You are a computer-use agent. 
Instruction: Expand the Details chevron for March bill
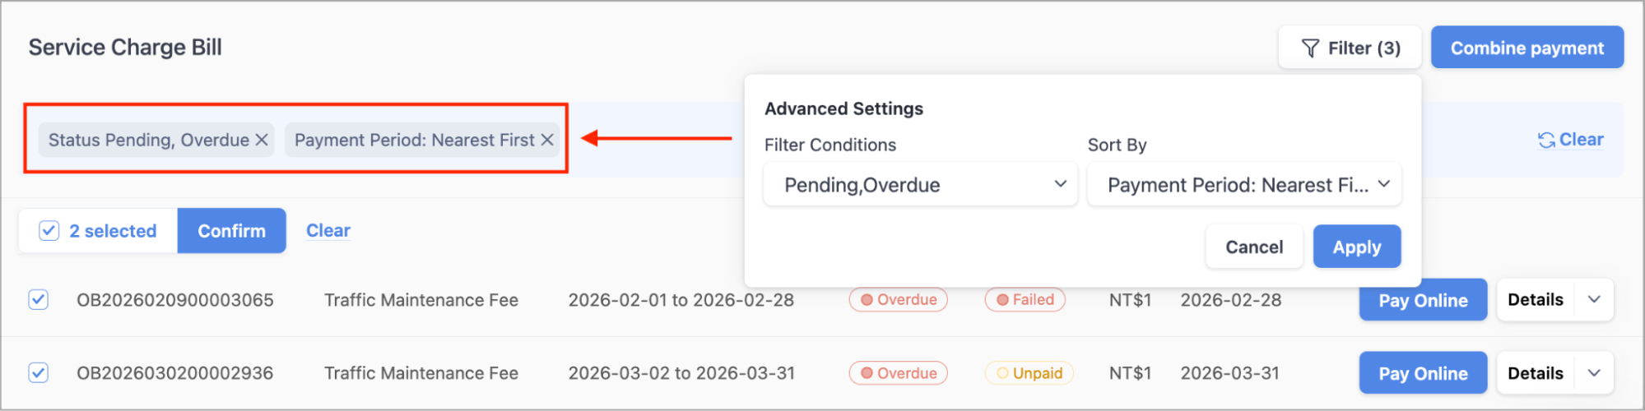click(x=1594, y=372)
